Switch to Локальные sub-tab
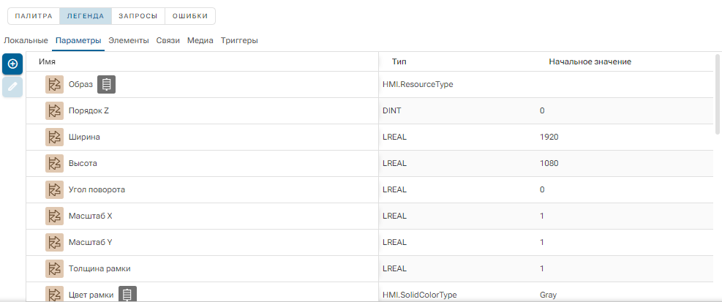722x302 pixels. (26, 40)
